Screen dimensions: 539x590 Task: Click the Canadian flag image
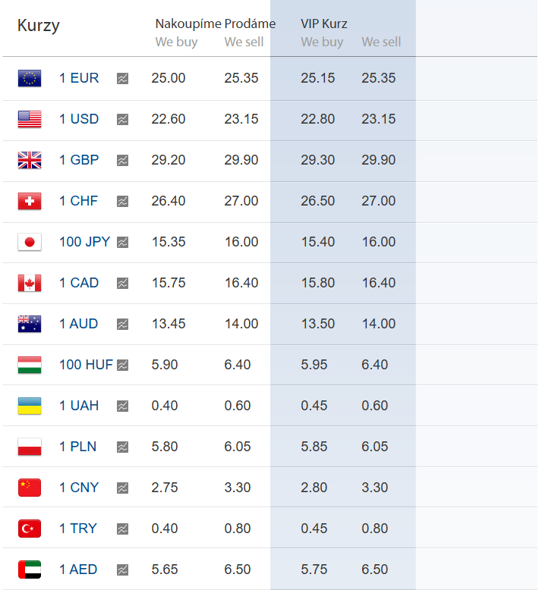pyautogui.click(x=30, y=283)
